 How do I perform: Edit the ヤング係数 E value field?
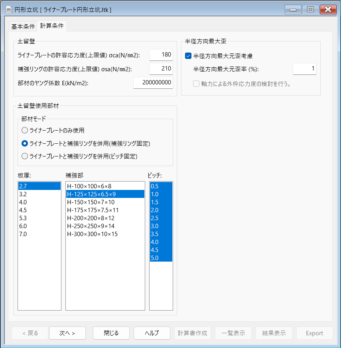(153, 82)
